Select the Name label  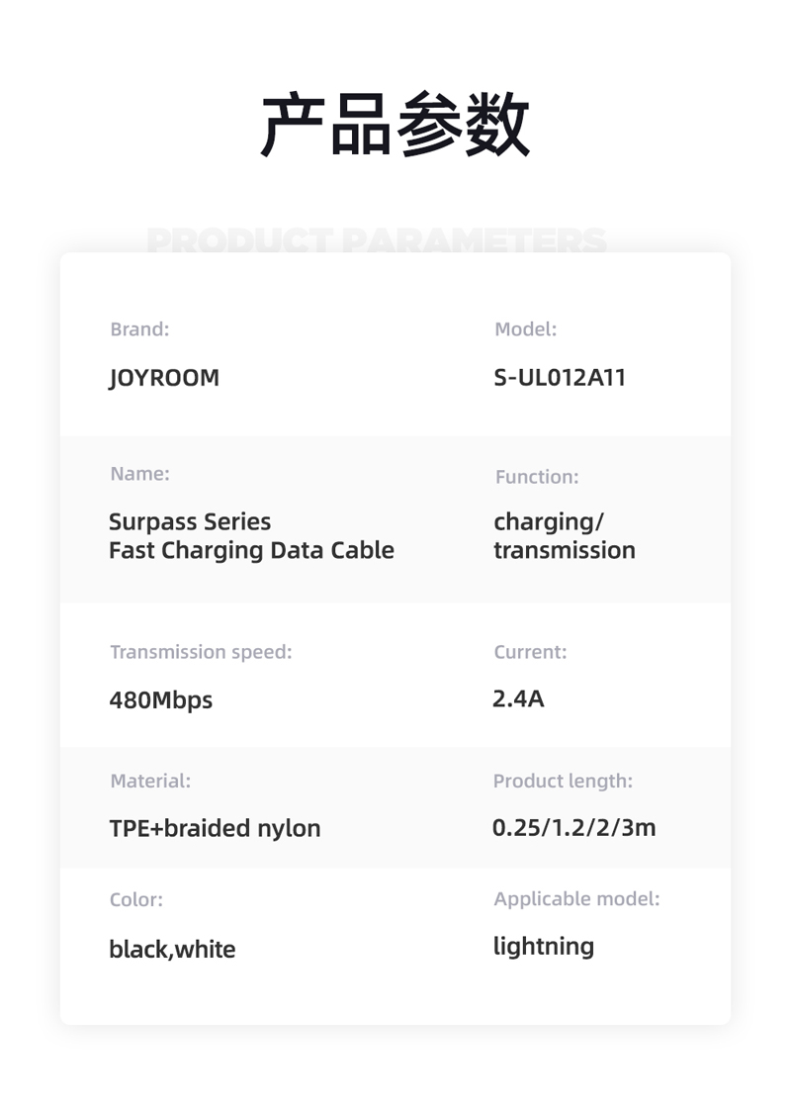click(x=139, y=474)
